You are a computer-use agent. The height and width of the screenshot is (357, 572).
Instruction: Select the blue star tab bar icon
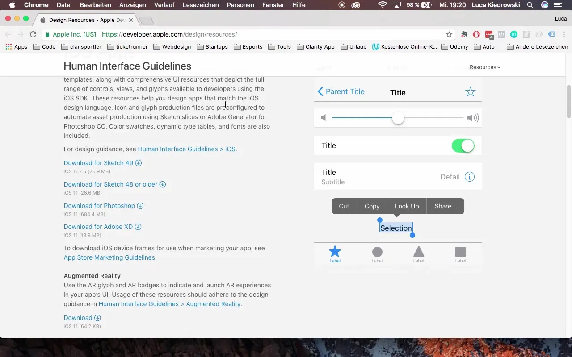pos(335,252)
